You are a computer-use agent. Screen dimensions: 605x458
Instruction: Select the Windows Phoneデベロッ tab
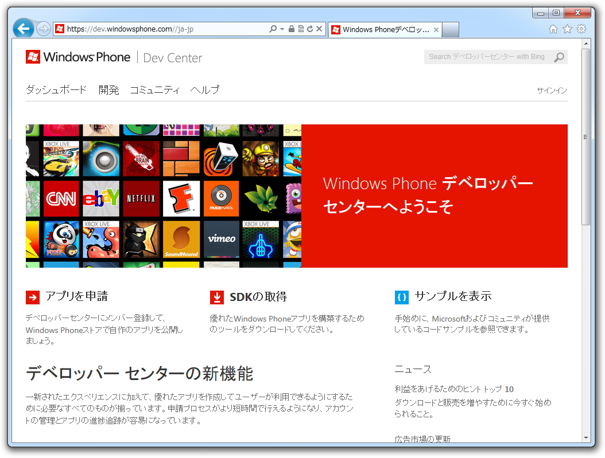382,29
